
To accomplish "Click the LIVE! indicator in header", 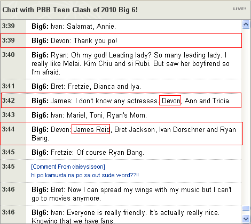I will click(x=240, y=9).
